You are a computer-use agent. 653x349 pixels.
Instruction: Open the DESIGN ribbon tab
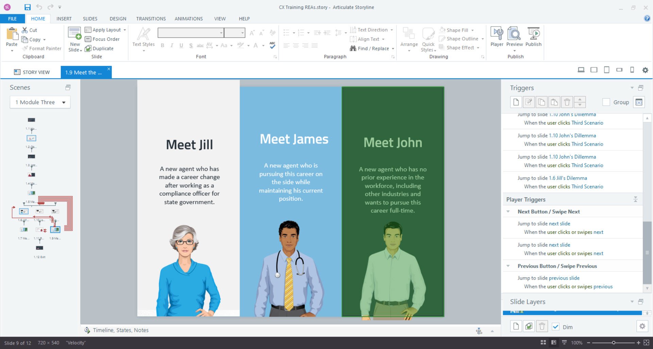[118, 19]
